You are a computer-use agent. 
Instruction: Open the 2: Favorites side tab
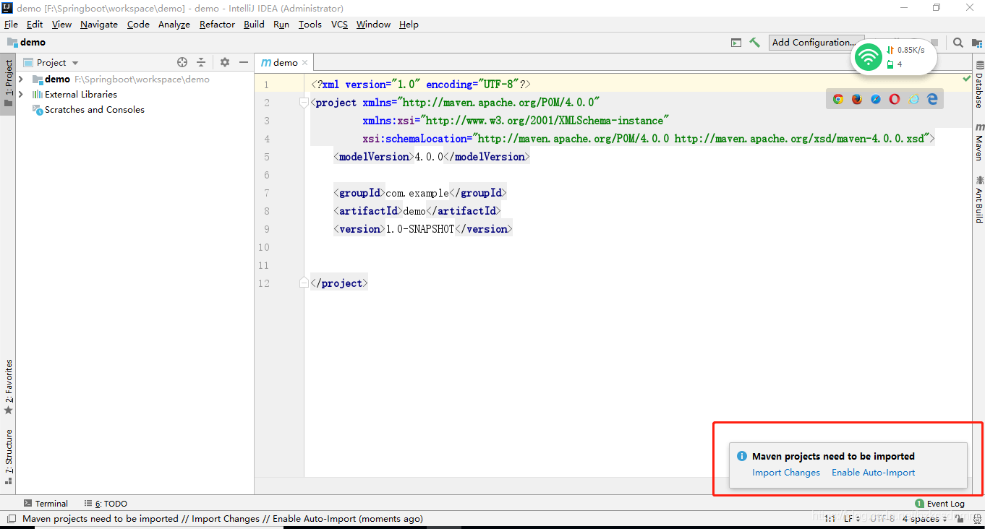click(x=9, y=387)
